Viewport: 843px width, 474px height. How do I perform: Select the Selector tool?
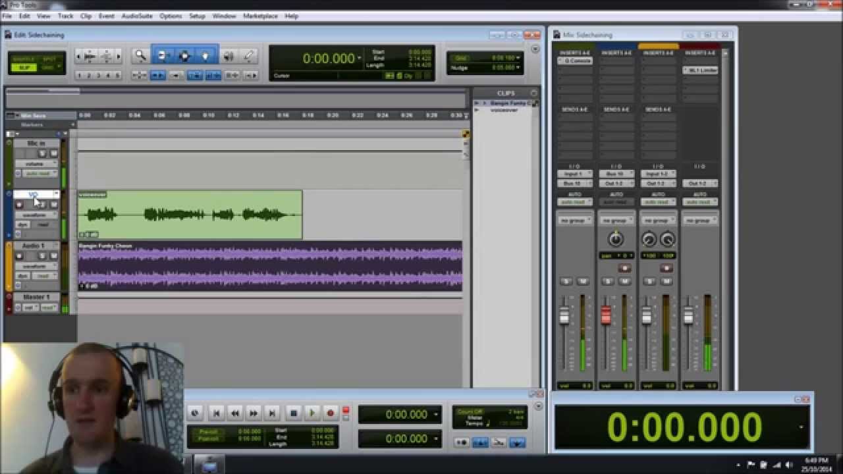184,57
